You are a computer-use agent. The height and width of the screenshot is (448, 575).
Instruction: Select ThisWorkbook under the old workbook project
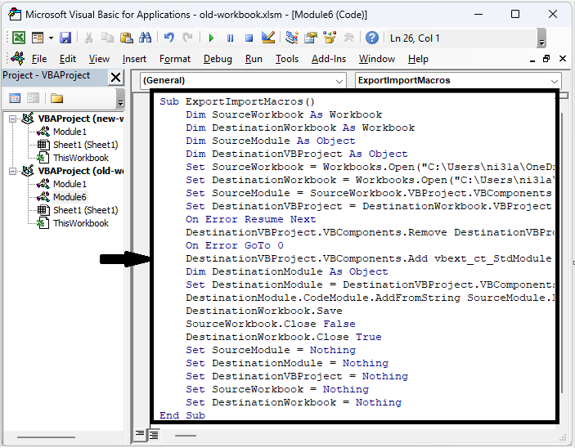point(81,223)
